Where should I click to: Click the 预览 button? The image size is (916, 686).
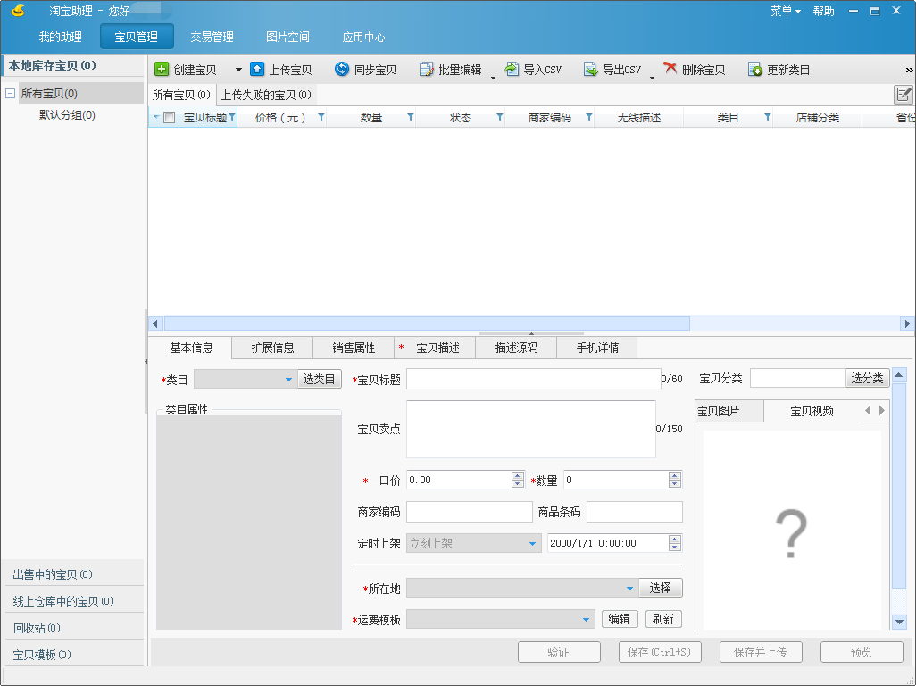(x=862, y=652)
